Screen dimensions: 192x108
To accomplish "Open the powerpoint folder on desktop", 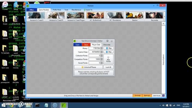I will pyautogui.click(x=5, y=79).
